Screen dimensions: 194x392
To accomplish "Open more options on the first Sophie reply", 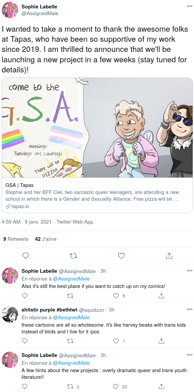I will point(190,270).
